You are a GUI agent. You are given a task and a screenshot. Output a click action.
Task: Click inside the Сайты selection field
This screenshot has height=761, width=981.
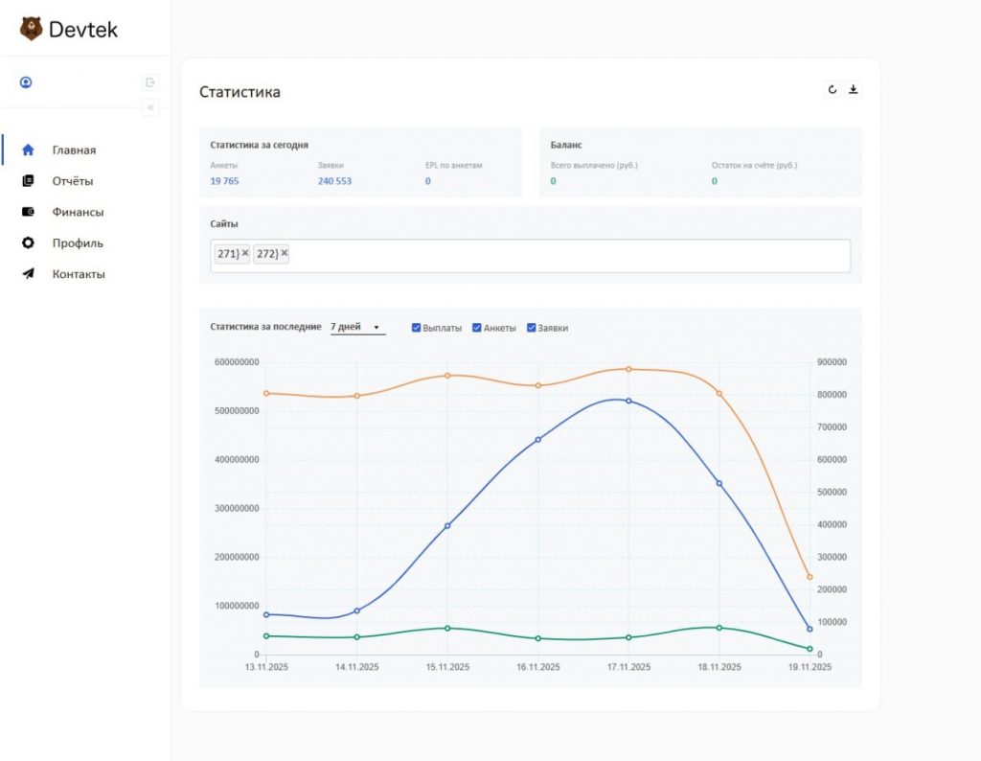tap(565, 255)
